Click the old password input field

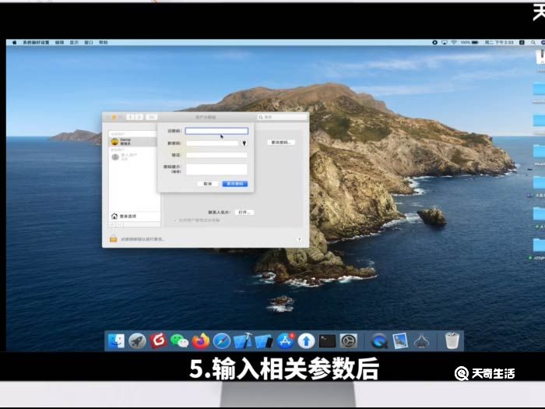[x=216, y=131]
